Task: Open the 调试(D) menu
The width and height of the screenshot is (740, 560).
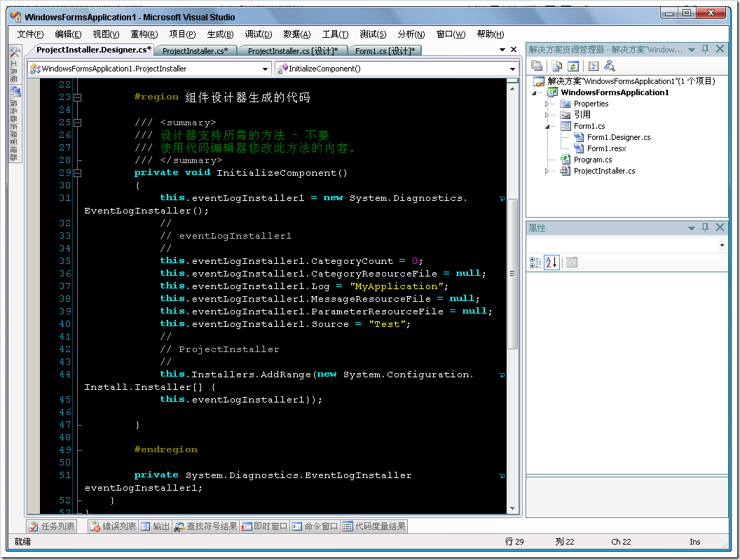Action: pos(258,34)
